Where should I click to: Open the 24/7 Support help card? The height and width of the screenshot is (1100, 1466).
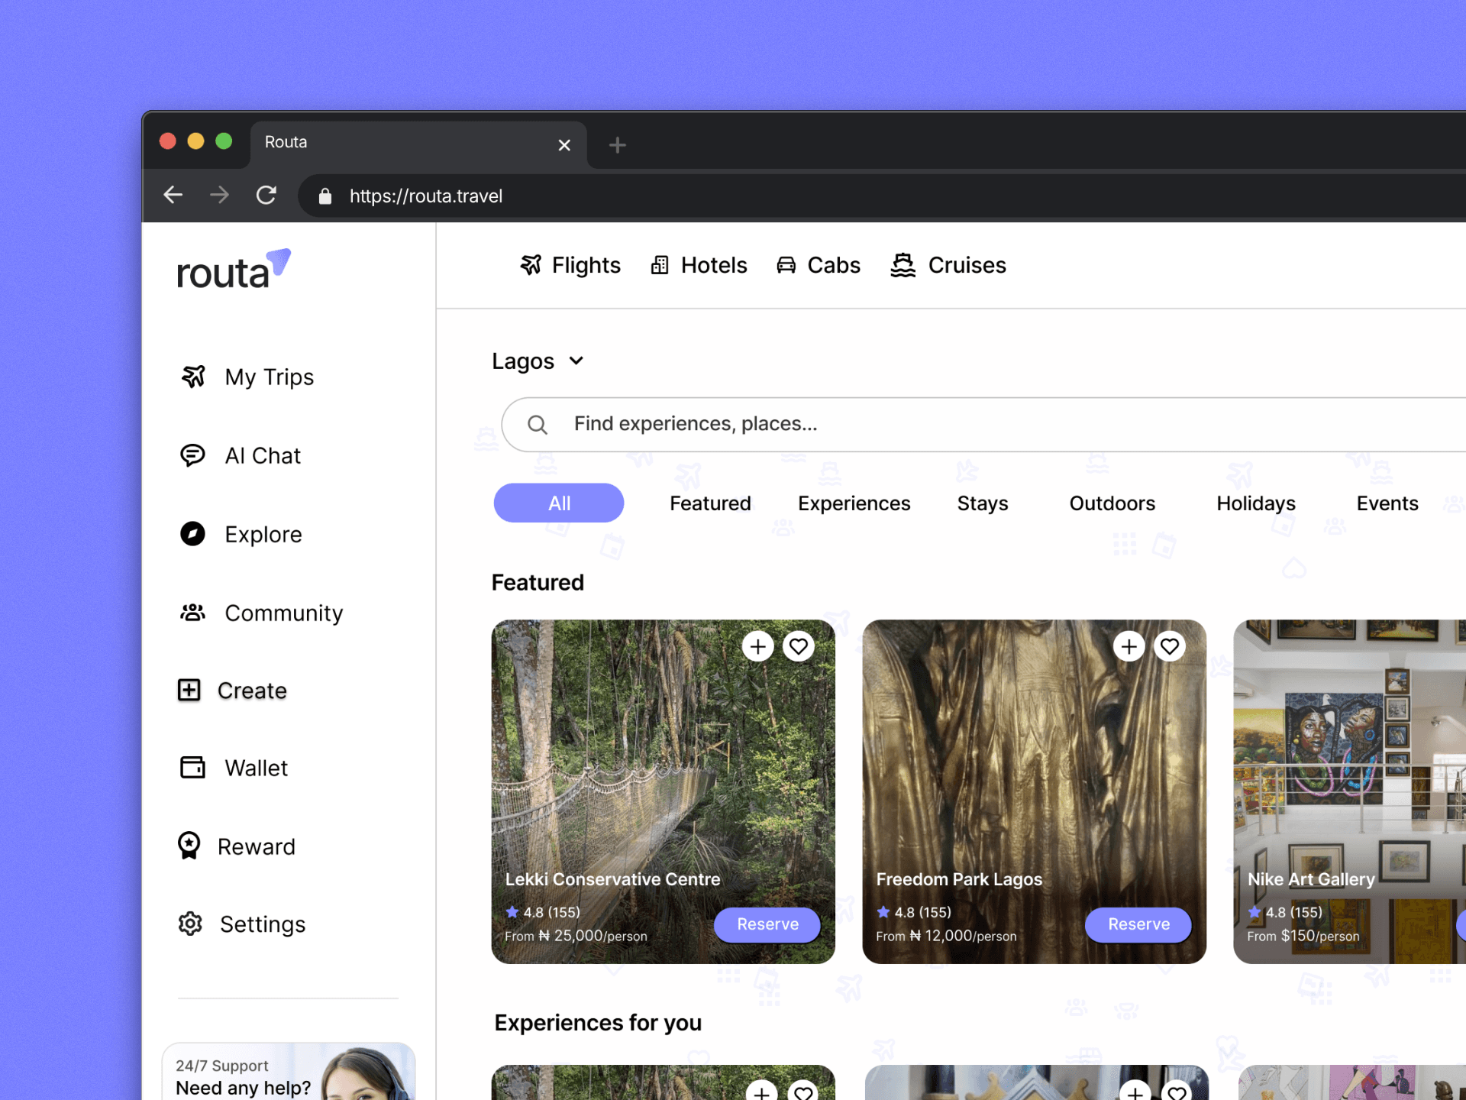[x=289, y=1071]
